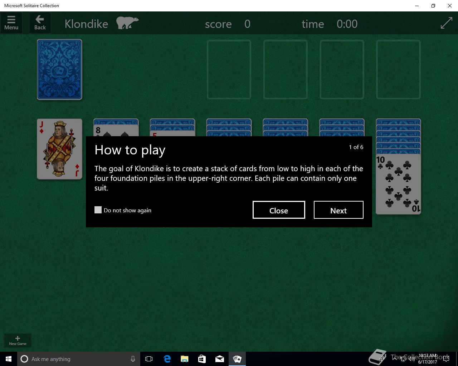Click the Cortana microphone icon
Viewport: 458px width, 366px height.
[x=133, y=359]
